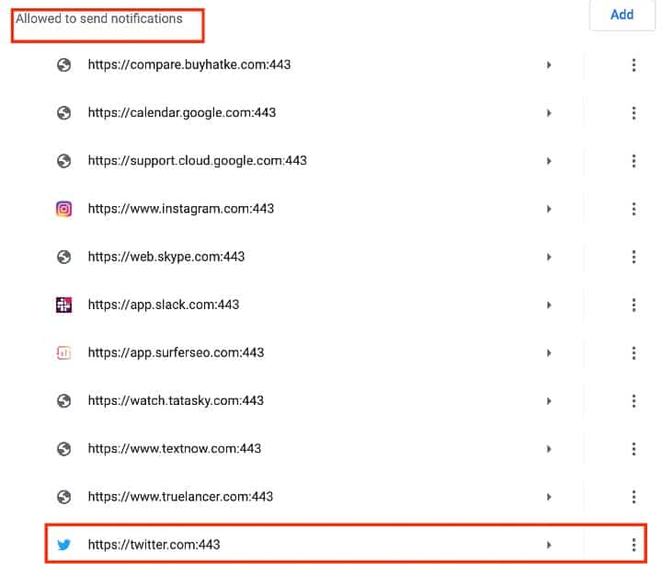Open more actions for watch.tatasky.com
662x564 pixels.
point(633,401)
